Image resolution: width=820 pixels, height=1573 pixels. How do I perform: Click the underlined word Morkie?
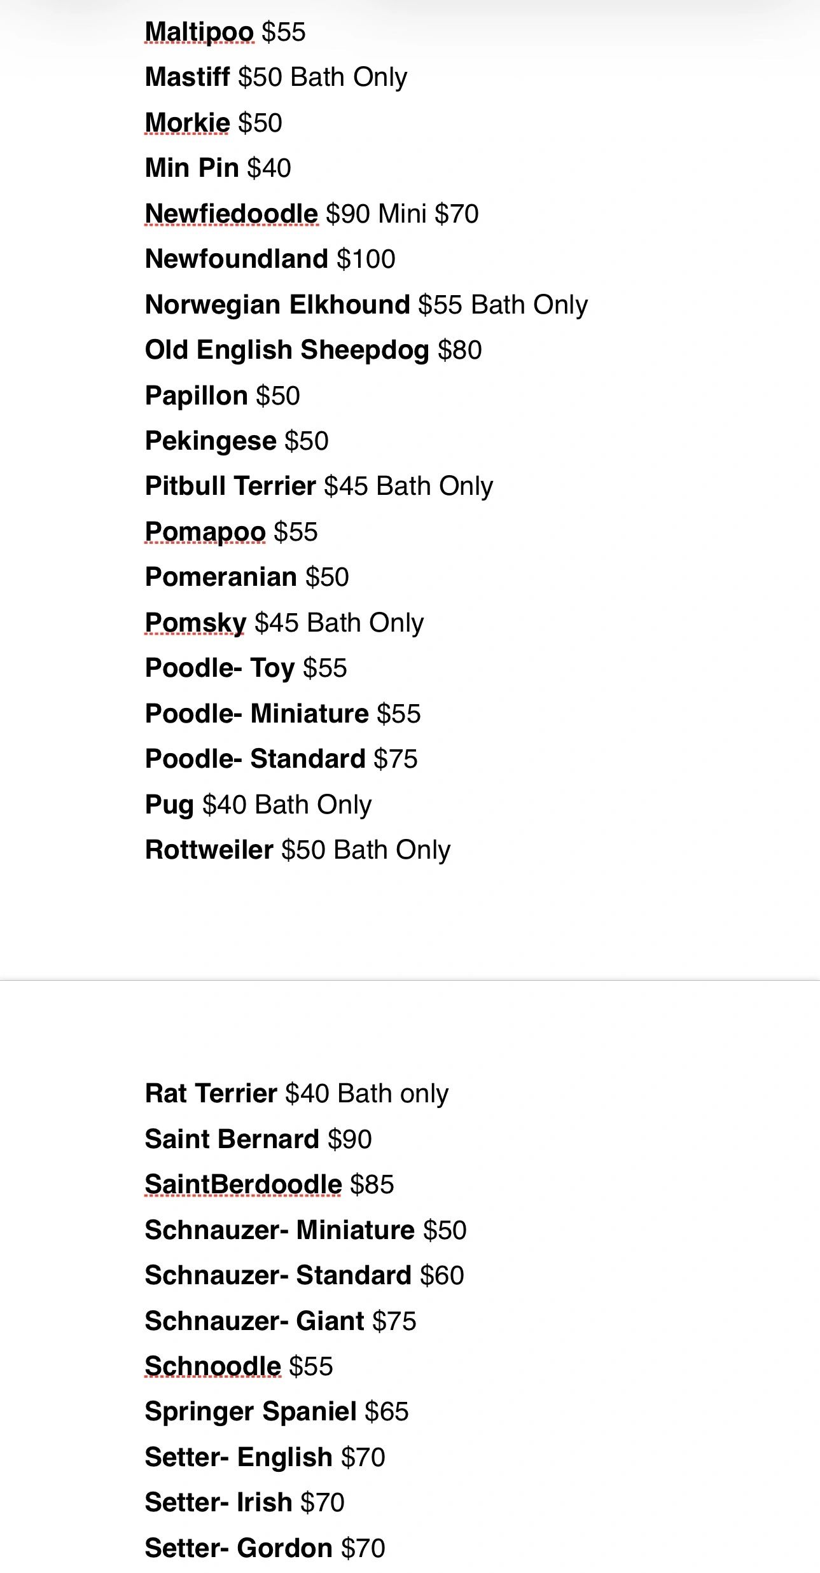point(187,123)
